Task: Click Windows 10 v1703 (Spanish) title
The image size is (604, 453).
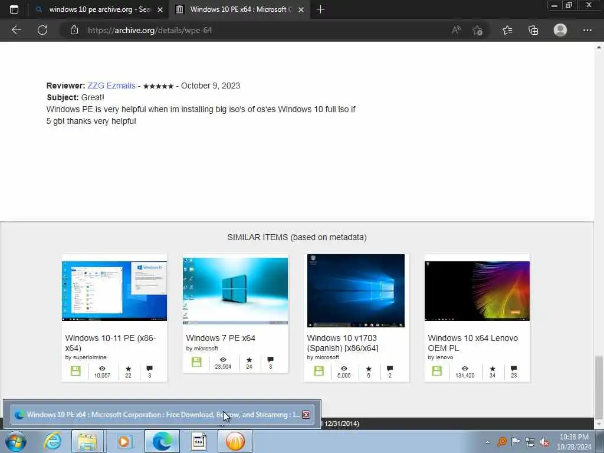Action: tap(343, 343)
